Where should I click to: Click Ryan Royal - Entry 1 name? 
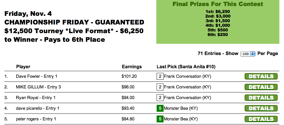(36, 98)
